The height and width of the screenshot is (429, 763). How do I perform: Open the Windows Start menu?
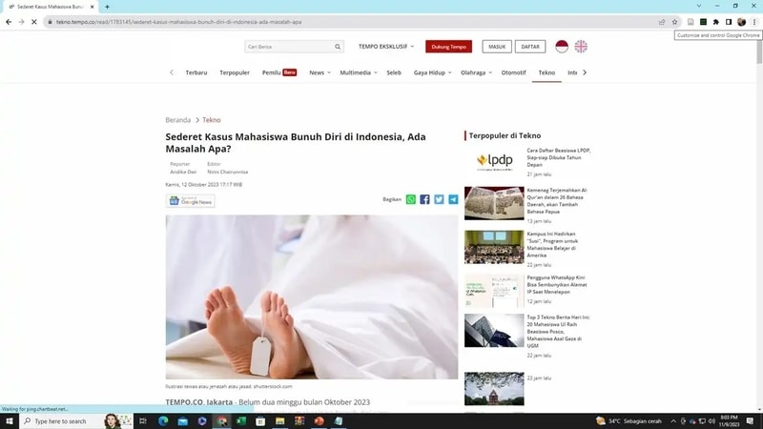[10, 420]
